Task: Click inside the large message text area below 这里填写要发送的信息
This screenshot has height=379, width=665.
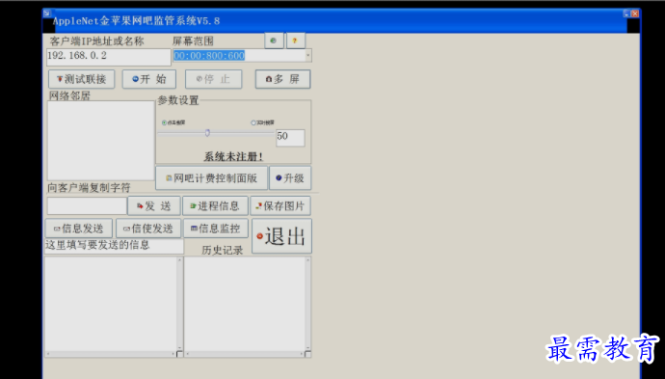Action: (x=111, y=304)
